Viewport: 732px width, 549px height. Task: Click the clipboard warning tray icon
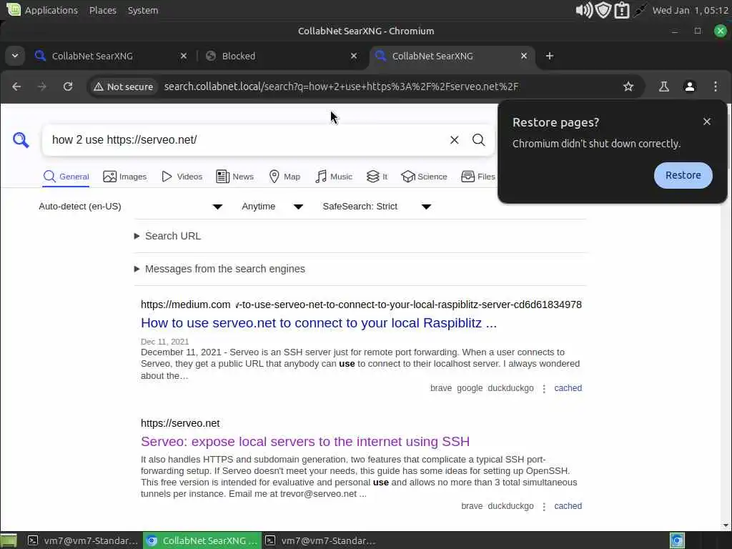tap(622, 10)
